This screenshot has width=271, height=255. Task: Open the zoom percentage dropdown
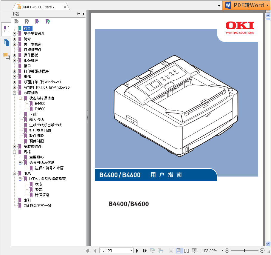(222, 250)
